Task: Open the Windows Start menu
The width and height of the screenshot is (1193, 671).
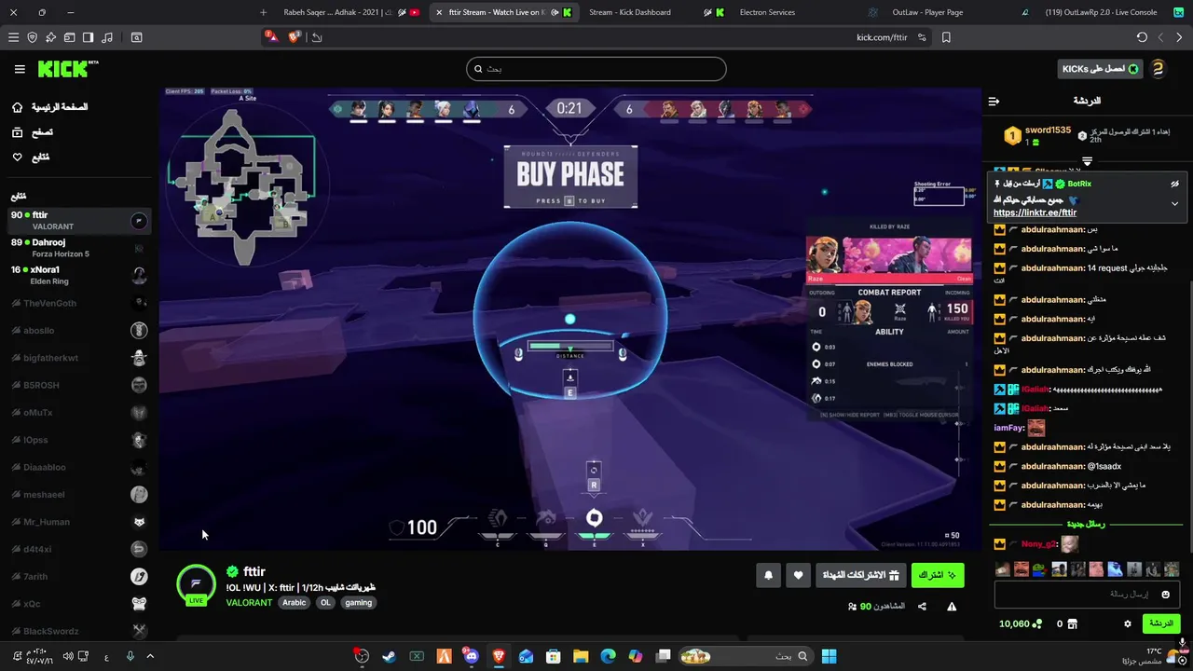Action: [x=829, y=656]
